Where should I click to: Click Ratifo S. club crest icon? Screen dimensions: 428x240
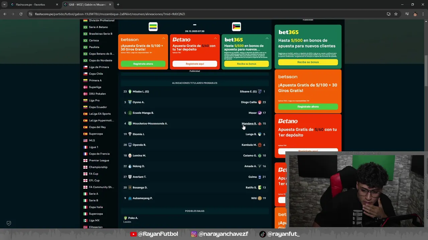tap(259, 187)
